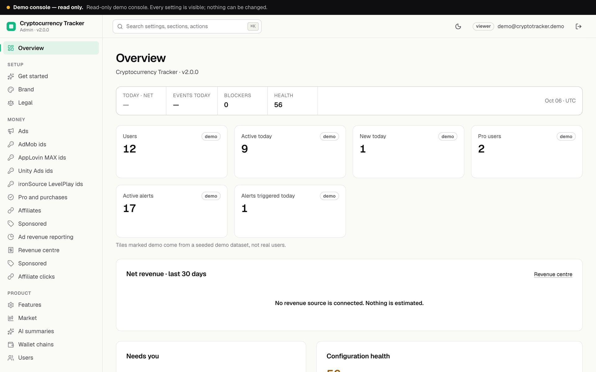The height and width of the screenshot is (372, 596).
Task: Click the green Cryptocurrency Tracker logo icon
Action: tap(11, 26)
